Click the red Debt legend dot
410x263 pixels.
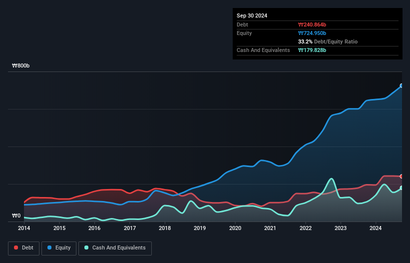[16, 247]
